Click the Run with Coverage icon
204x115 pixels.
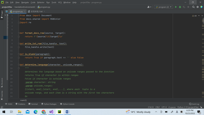coord(184,7)
